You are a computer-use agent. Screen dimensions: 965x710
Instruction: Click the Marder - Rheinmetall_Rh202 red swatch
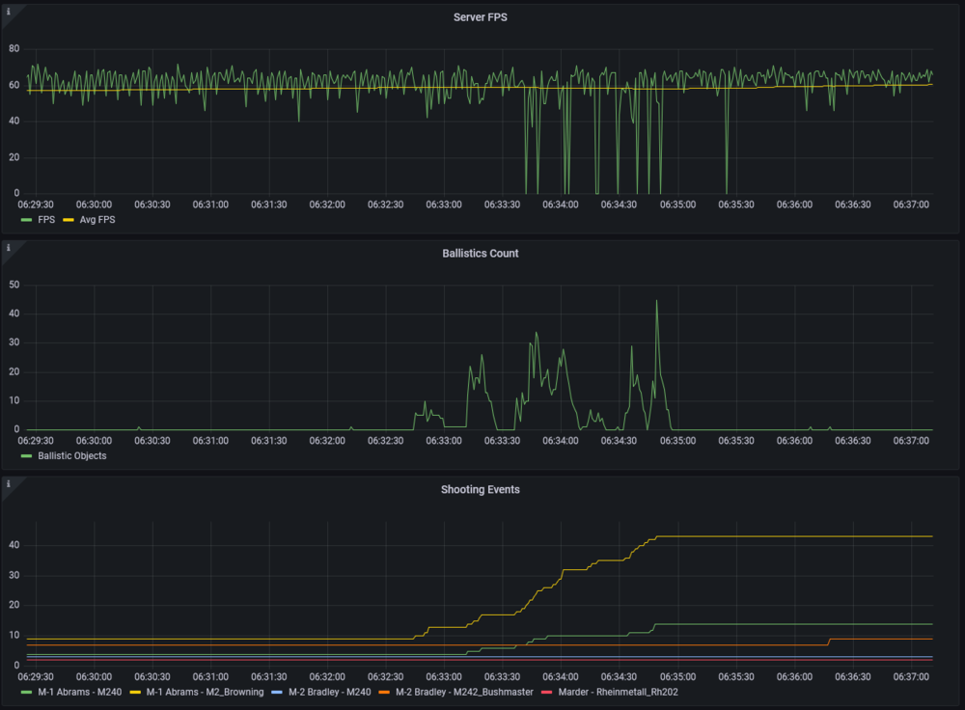tap(546, 693)
